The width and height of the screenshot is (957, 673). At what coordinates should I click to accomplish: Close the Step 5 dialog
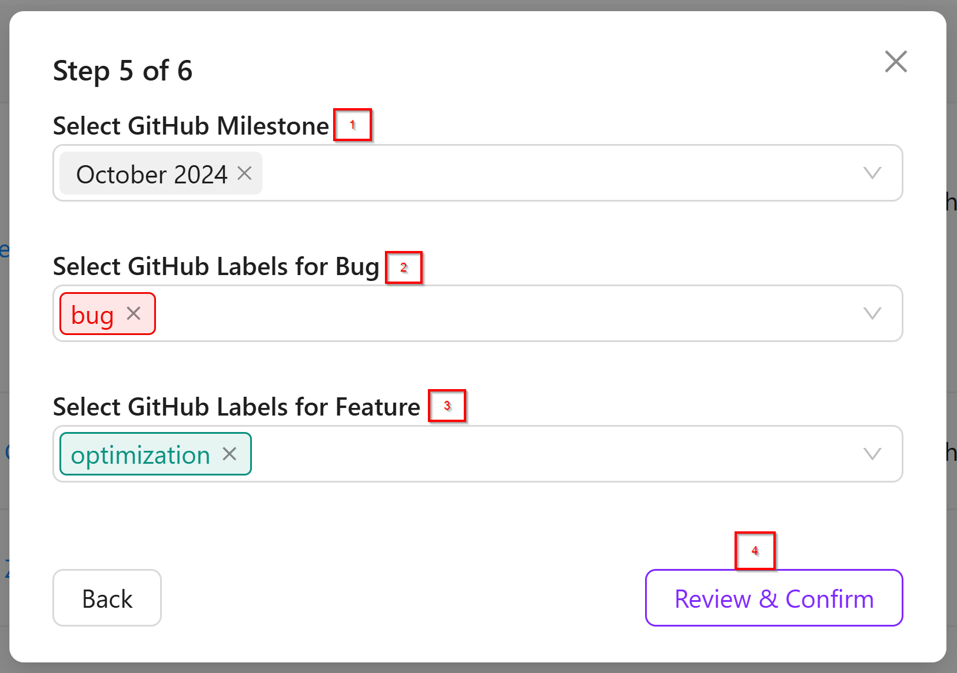coord(895,62)
